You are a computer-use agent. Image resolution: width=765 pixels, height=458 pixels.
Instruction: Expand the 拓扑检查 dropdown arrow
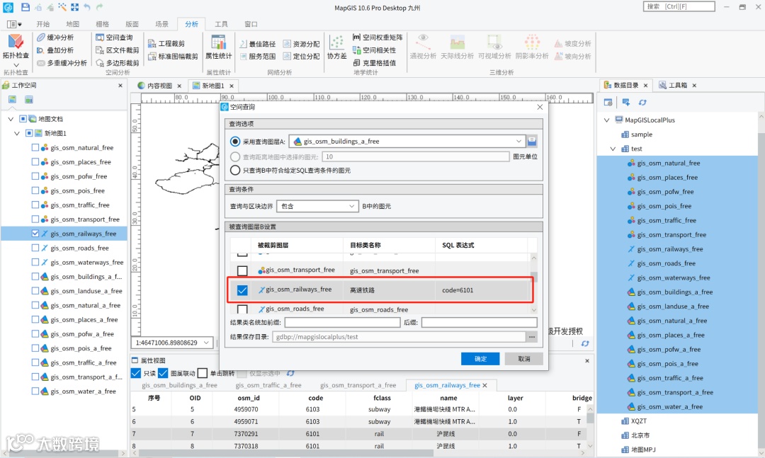(16, 65)
